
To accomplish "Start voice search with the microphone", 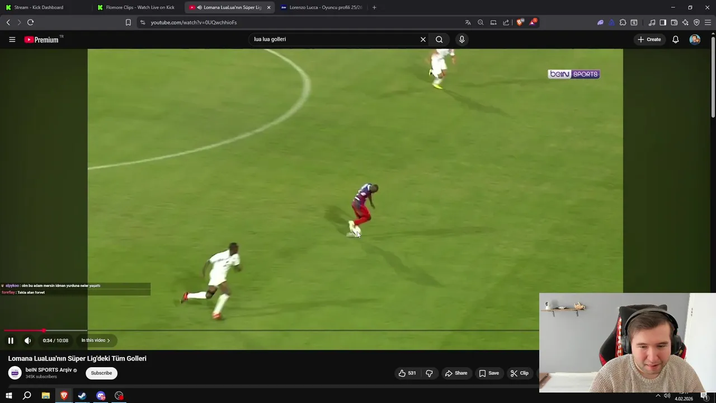I will click(x=461, y=39).
